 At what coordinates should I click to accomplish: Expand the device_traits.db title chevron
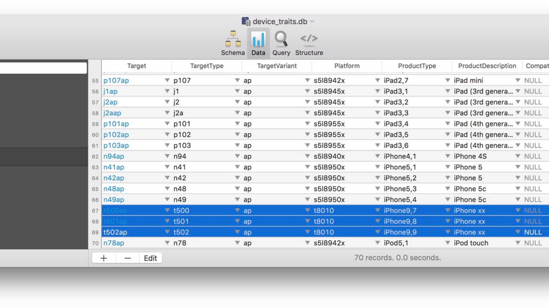(312, 21)
